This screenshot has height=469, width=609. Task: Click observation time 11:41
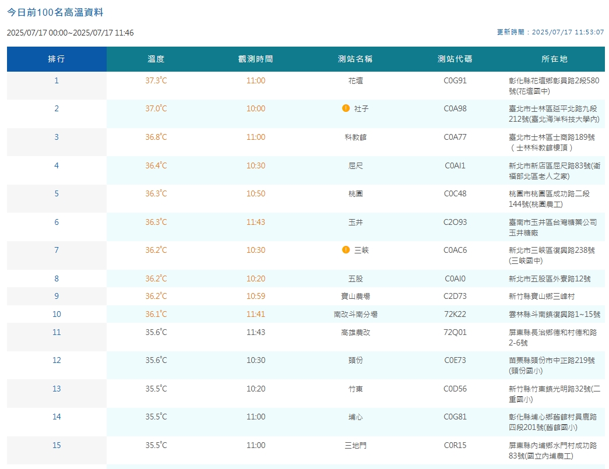coord(256,314)
